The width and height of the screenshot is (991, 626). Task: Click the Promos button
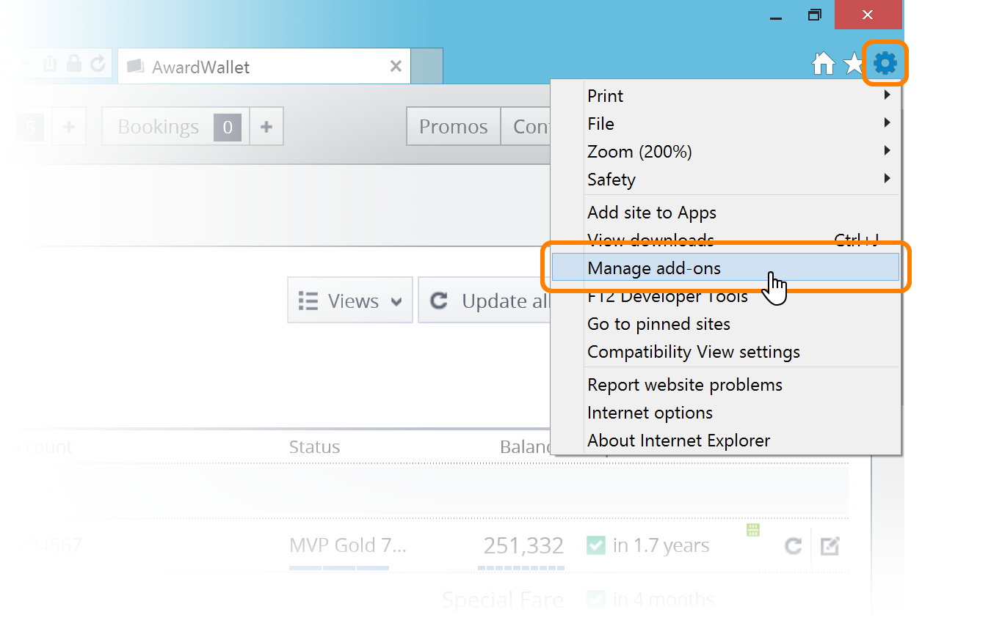453,127
